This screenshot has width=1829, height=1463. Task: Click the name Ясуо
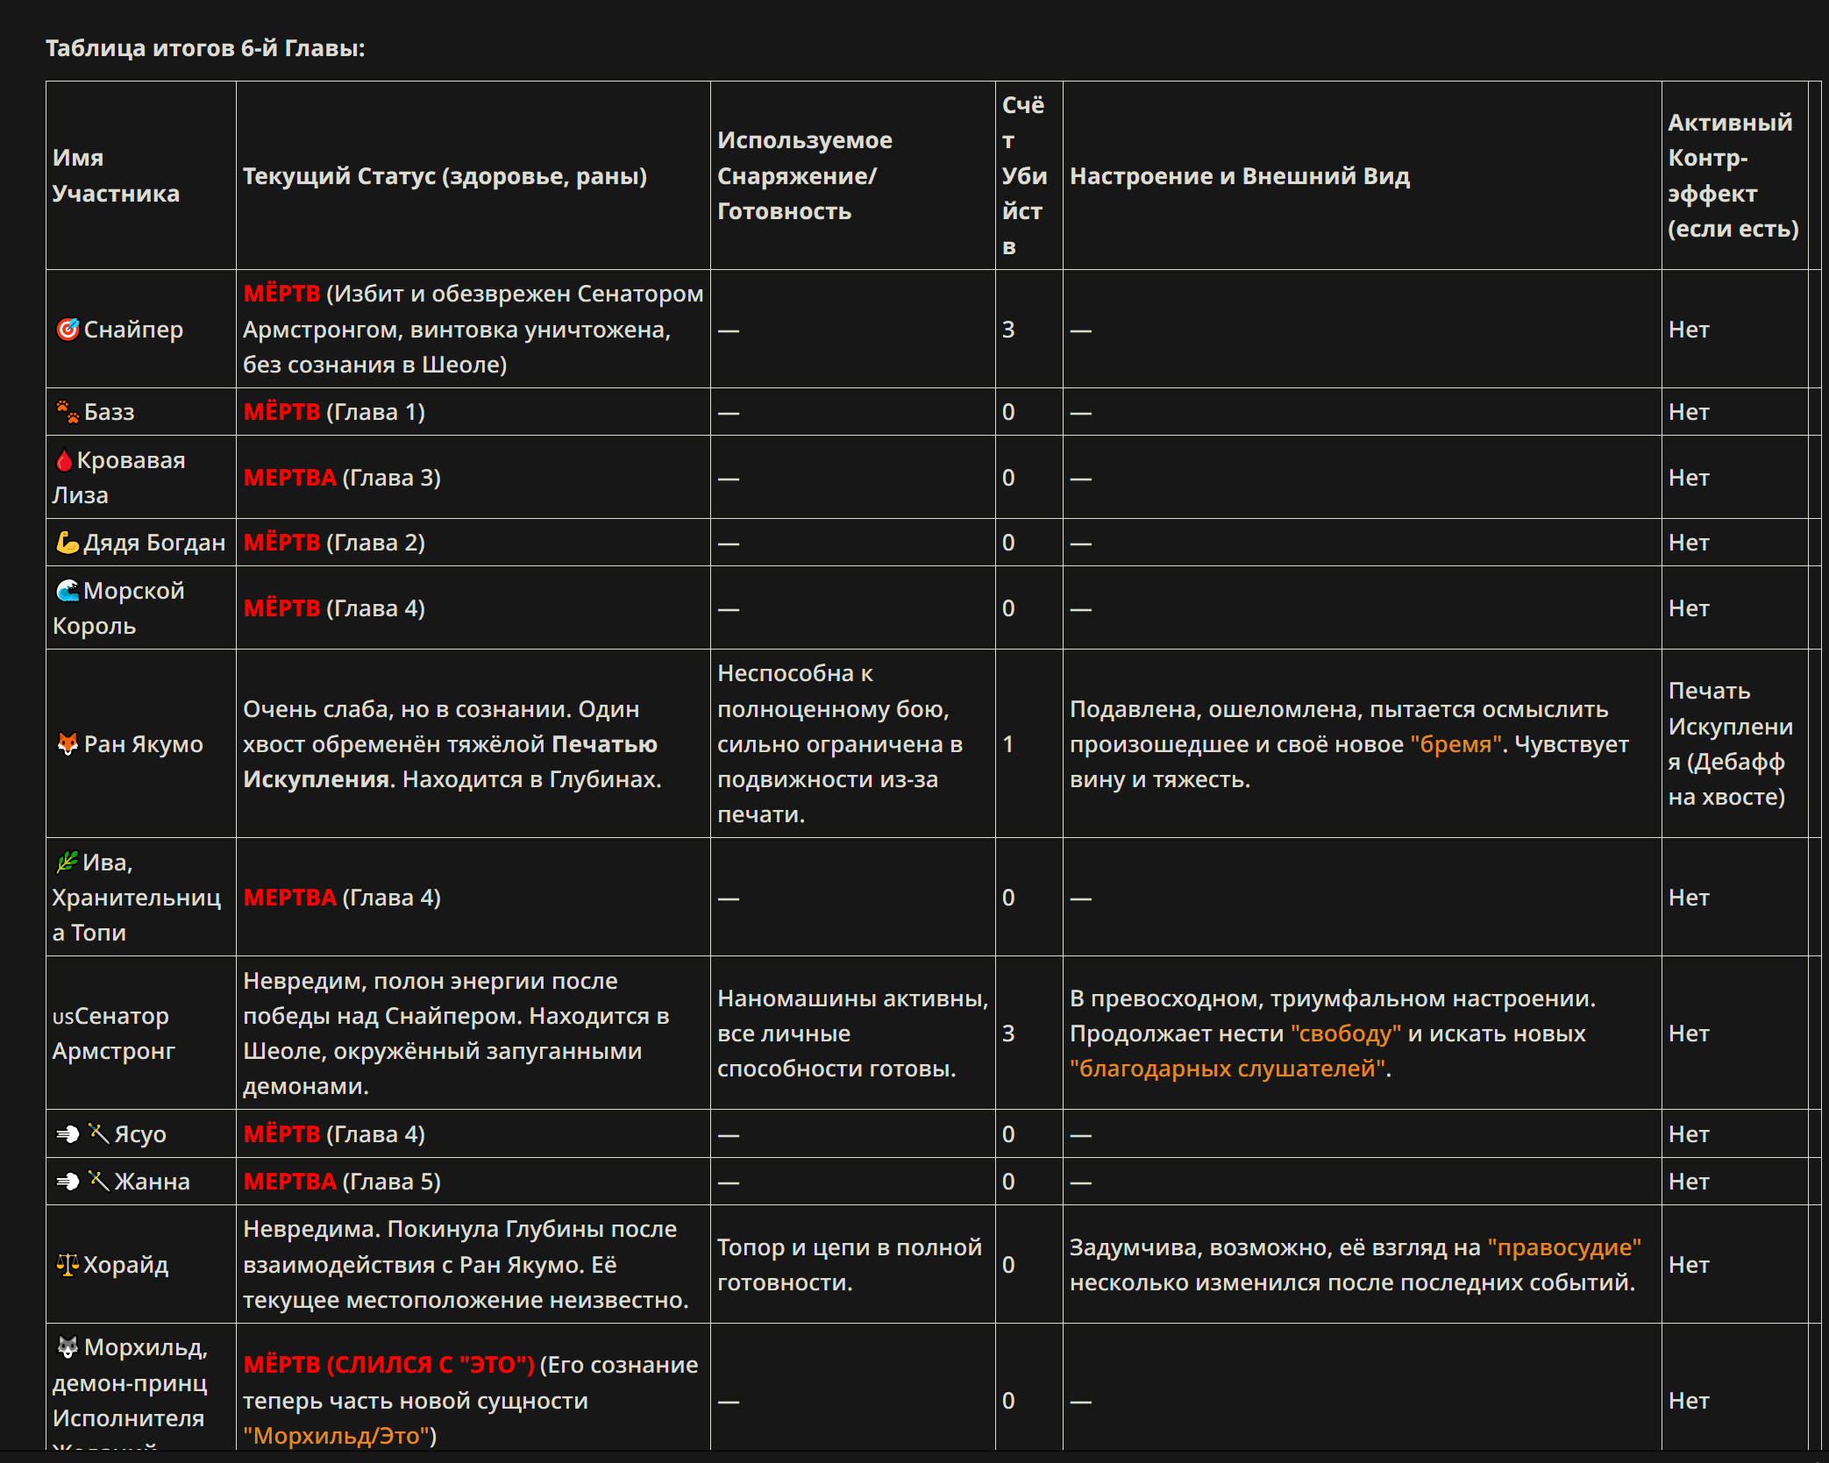pos(140,1133)
